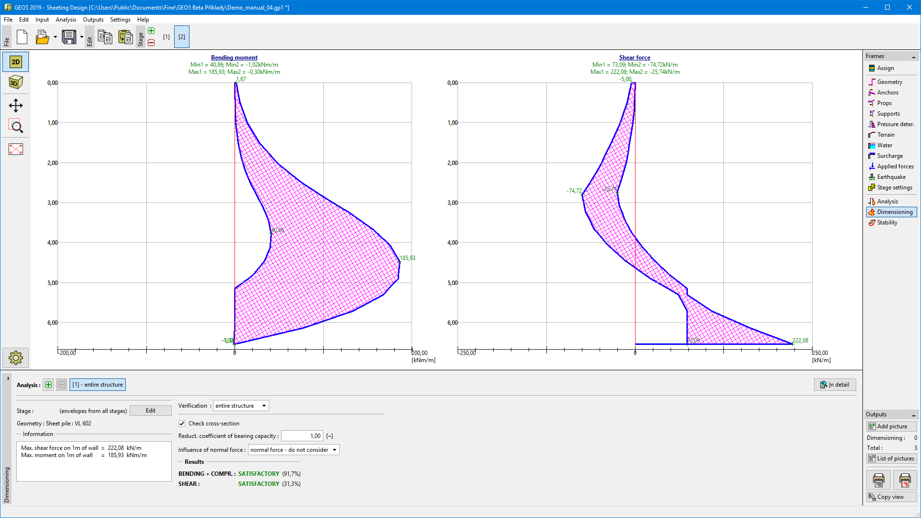Toggle 2D view mode button
The height and width of the screenshot is (518, 921).
pos(15,62)
